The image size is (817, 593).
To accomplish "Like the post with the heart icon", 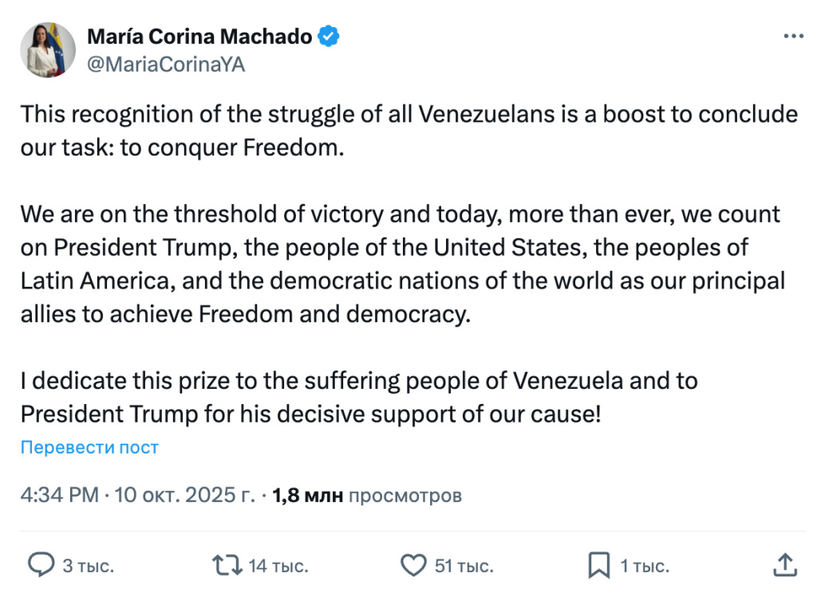I will pyautogui.click(x=412, y=566).
